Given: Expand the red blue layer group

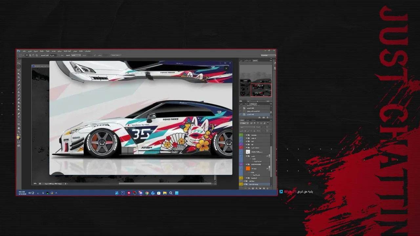Looking at the screenshot, I should (243, 181).
